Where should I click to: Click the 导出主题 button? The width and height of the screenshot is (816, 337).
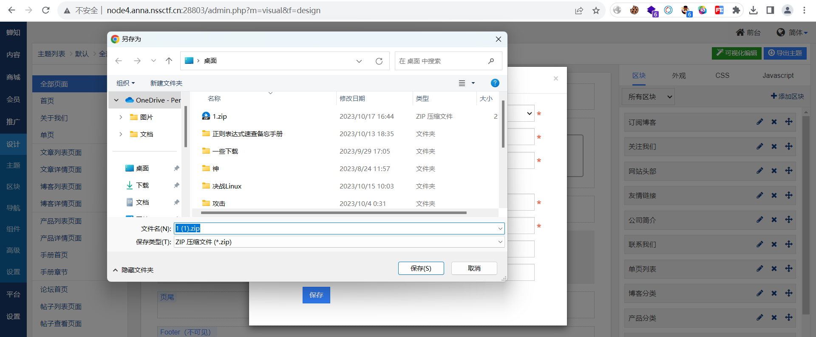point(785,53)
